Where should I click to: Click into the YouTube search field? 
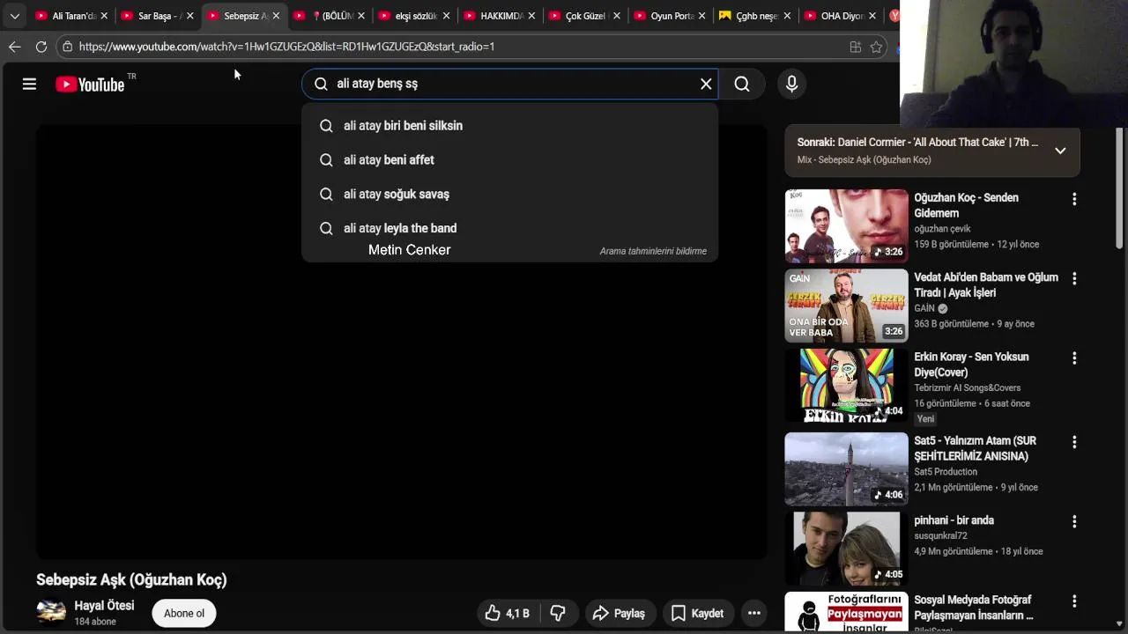pos(511,84)
